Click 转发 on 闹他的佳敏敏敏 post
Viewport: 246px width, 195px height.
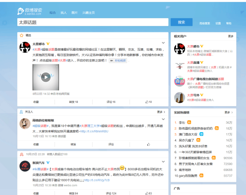click(x=73, y=144)
